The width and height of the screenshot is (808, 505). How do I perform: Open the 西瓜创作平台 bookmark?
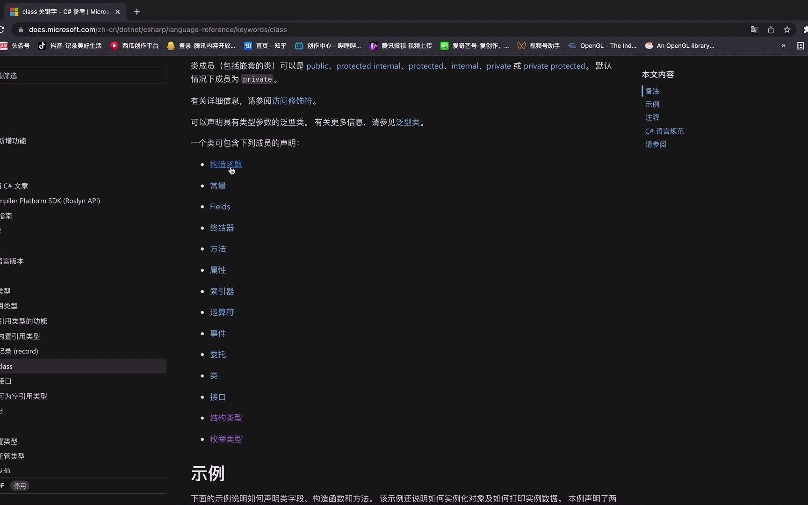134,45
